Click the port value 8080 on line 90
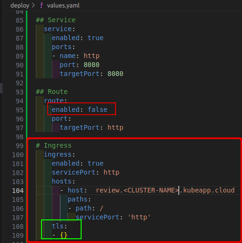The height and width of the screenshot is (243, 242). 92,65
